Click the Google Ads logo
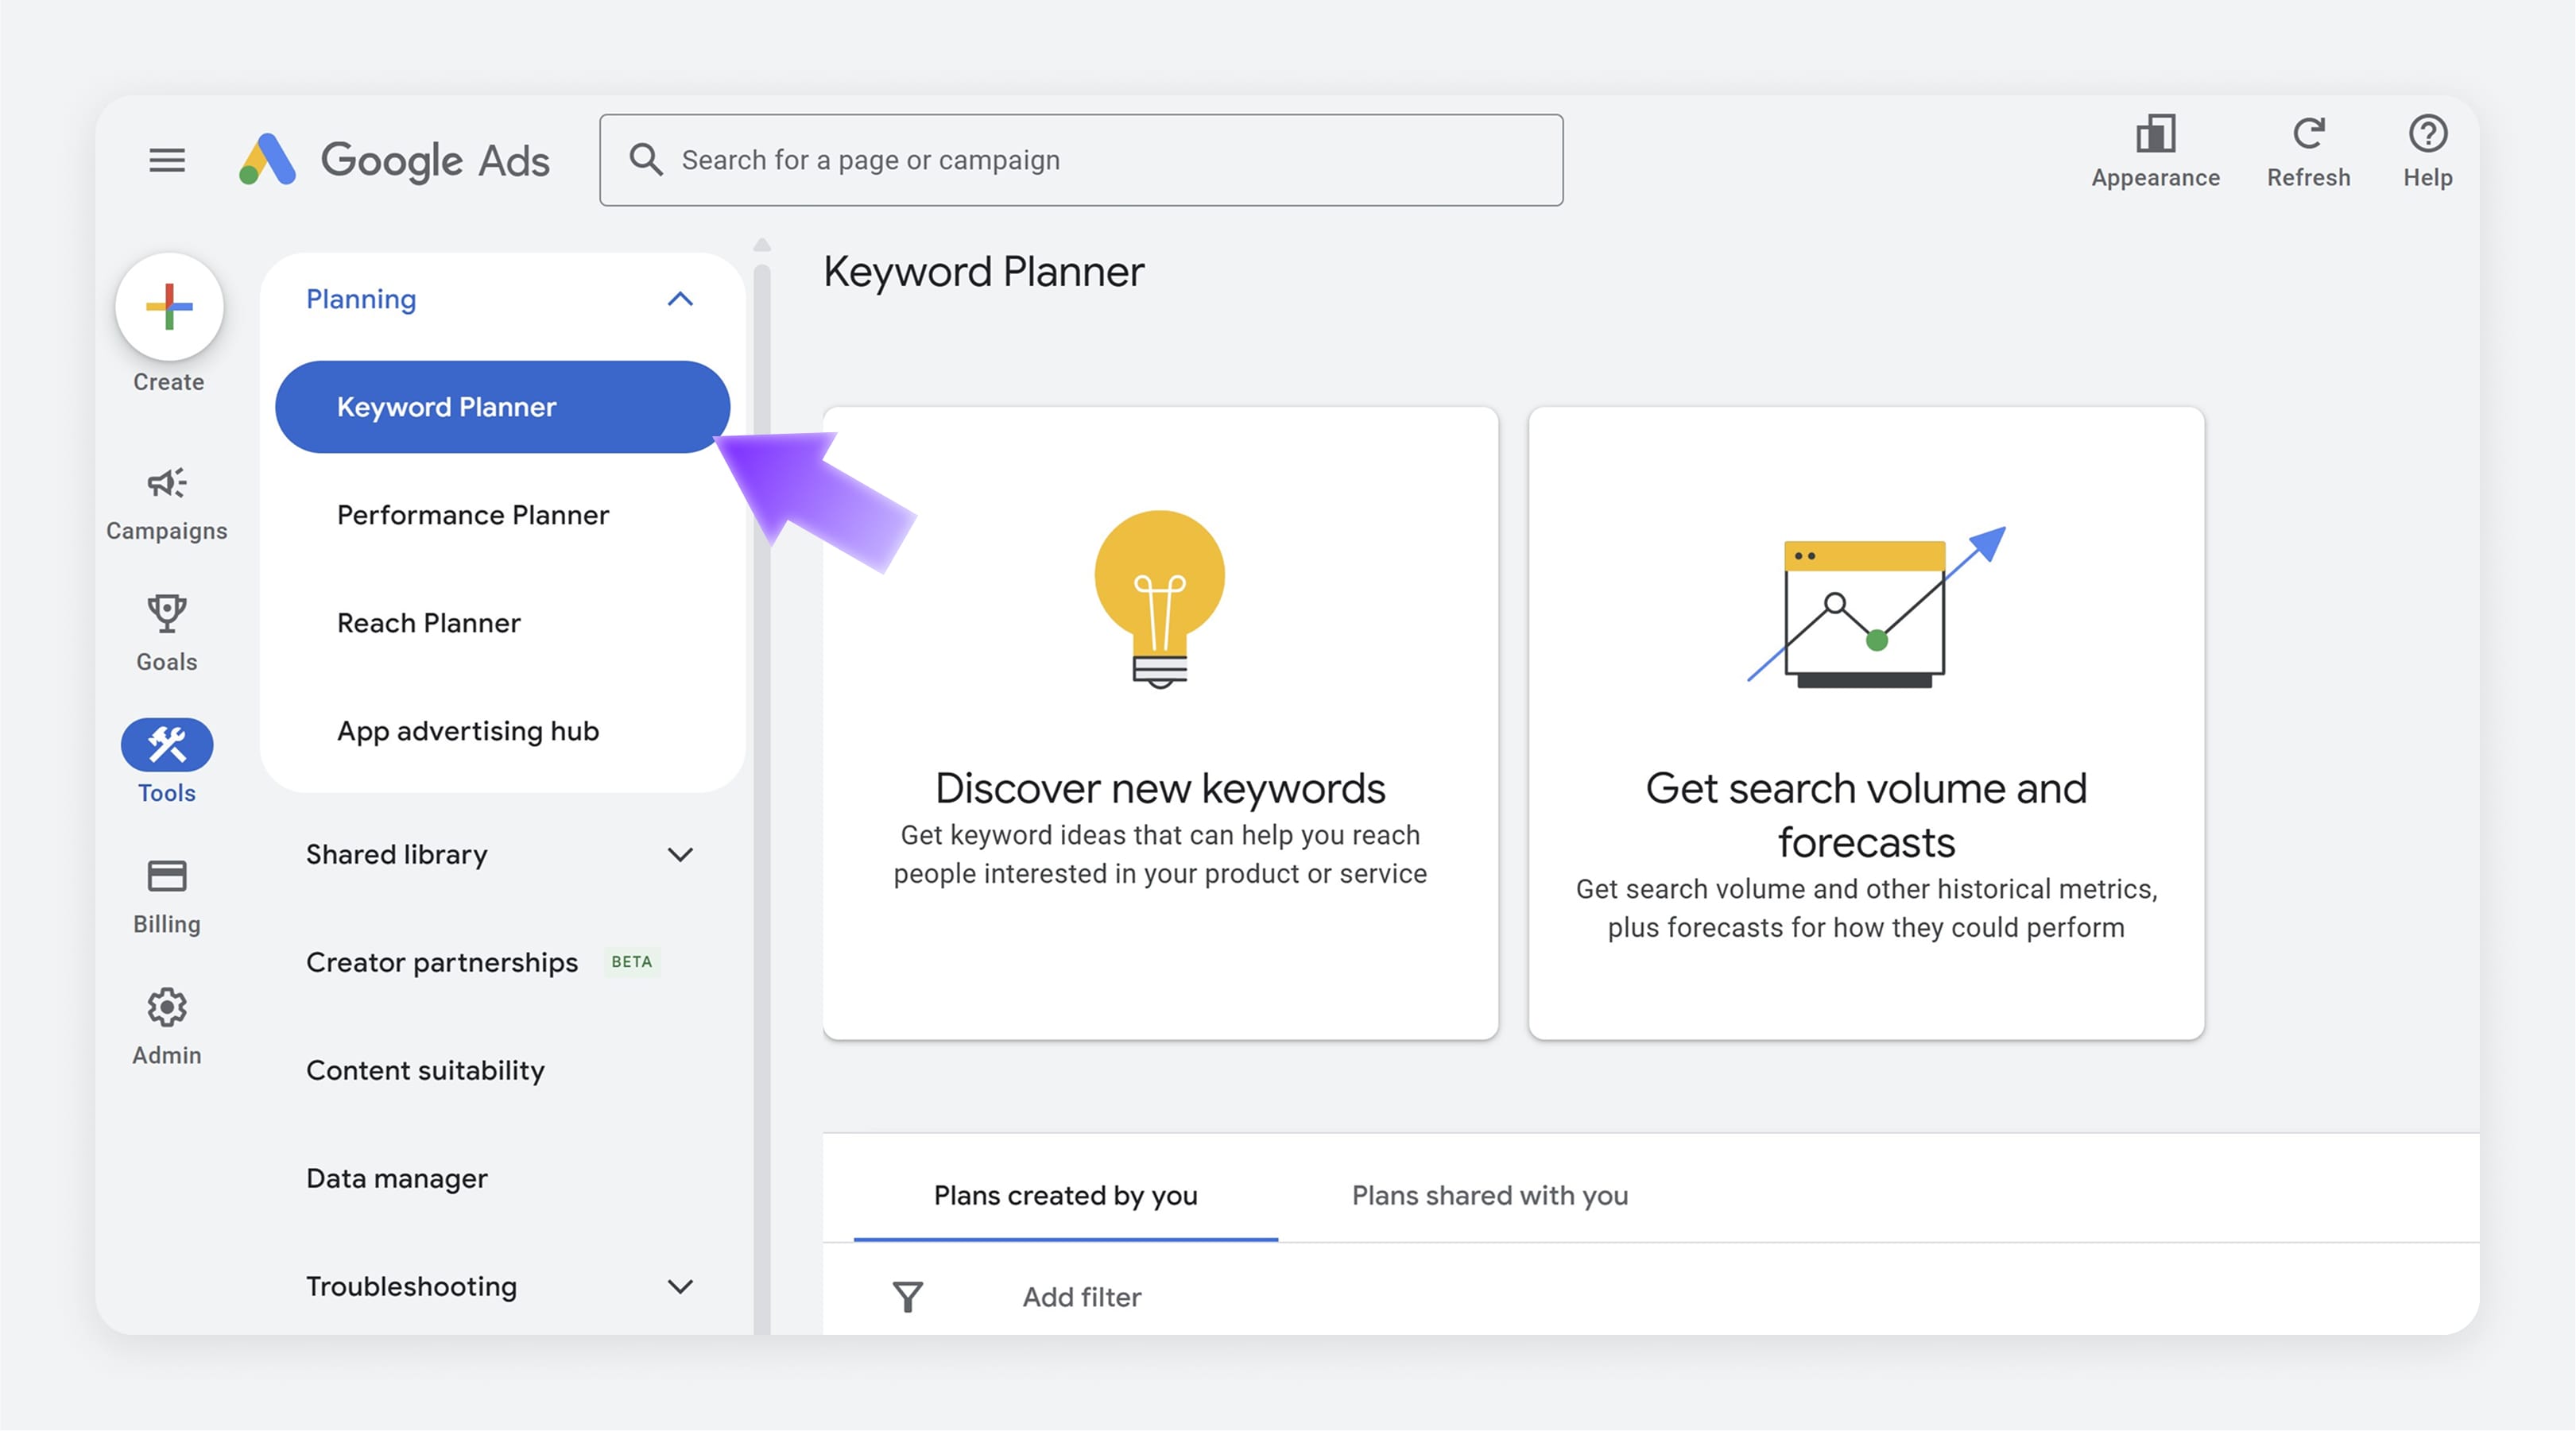The height and width of the screenshot is (1431, 2576). (x=394, y=160)
